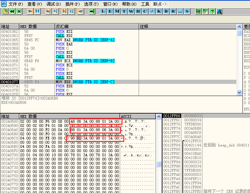Open Memory map with the M button
250x193 pixels.
pyautogui.click(x=117, y=11)
